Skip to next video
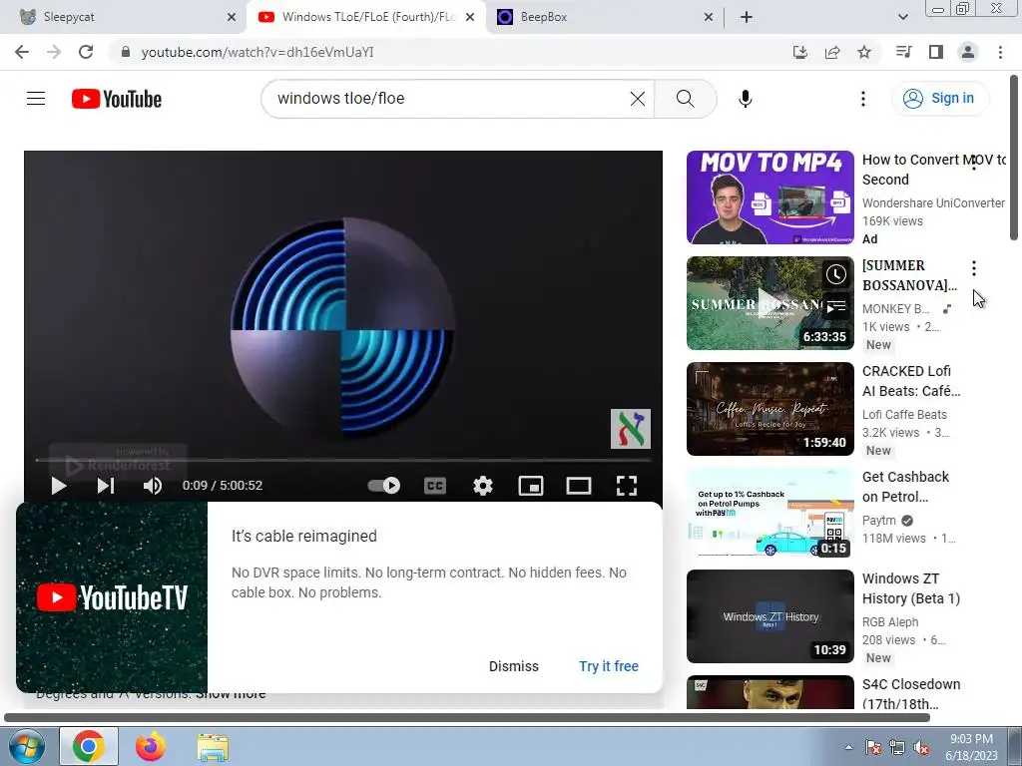 pyautogui.click(x=106, y=486)
